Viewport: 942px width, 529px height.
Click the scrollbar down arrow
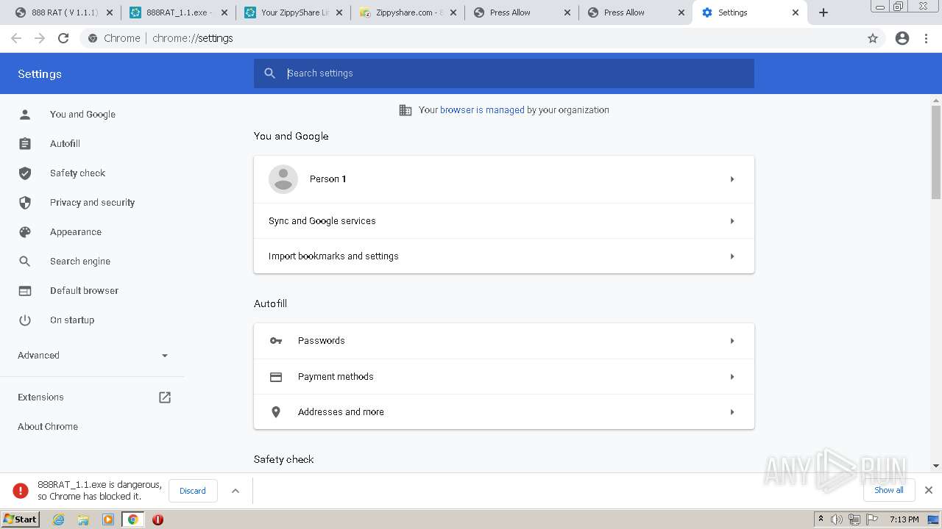point(936,466)
